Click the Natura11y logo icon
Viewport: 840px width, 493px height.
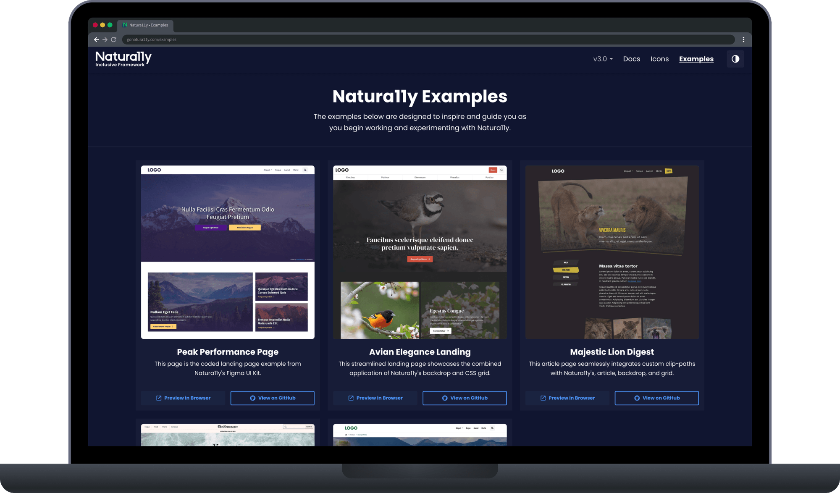[x=123, y=59]
